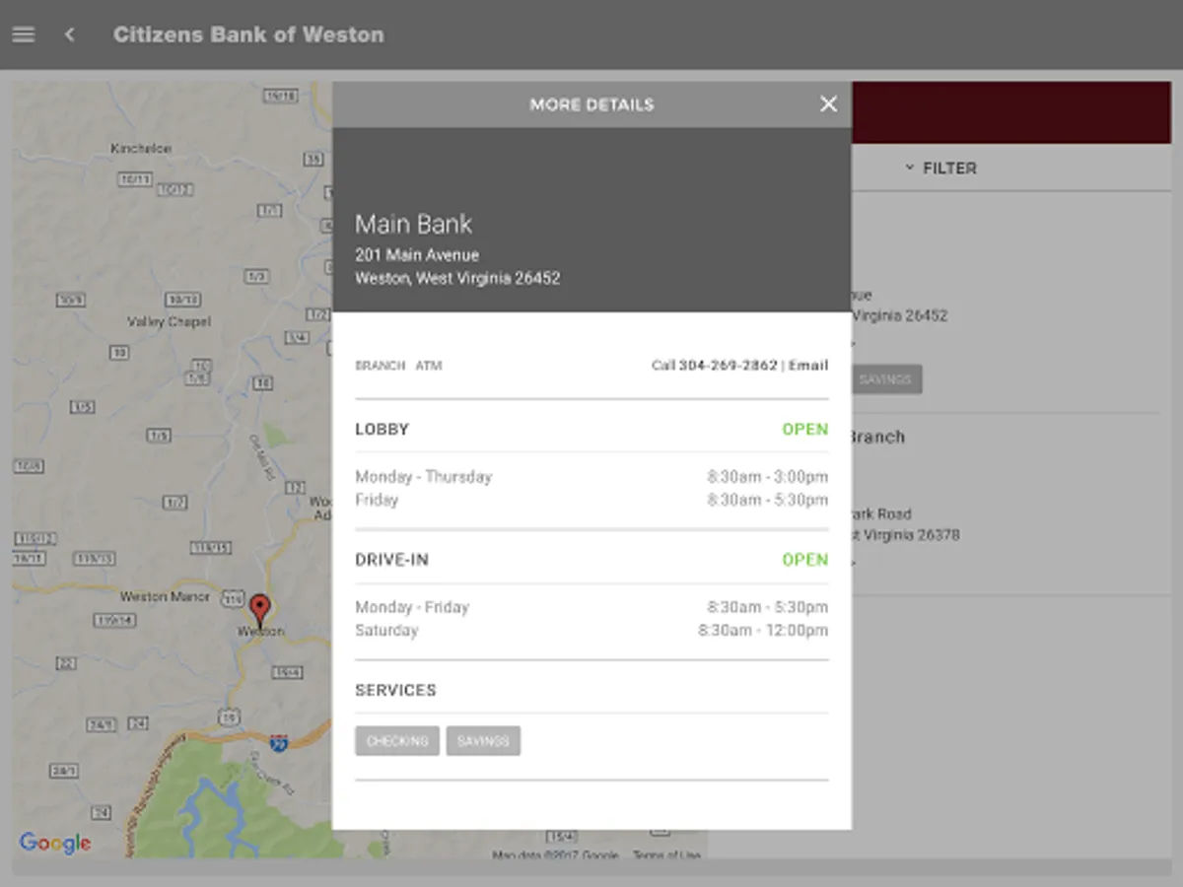Click the Savings tag in background list
The width and height of the screenshot is (1183, 887).
point(885,379)
